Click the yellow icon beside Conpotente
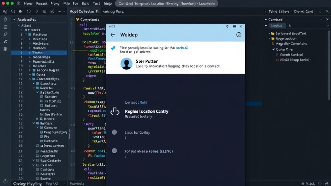This screenshot has width=331, height=186. coord(78,20)
